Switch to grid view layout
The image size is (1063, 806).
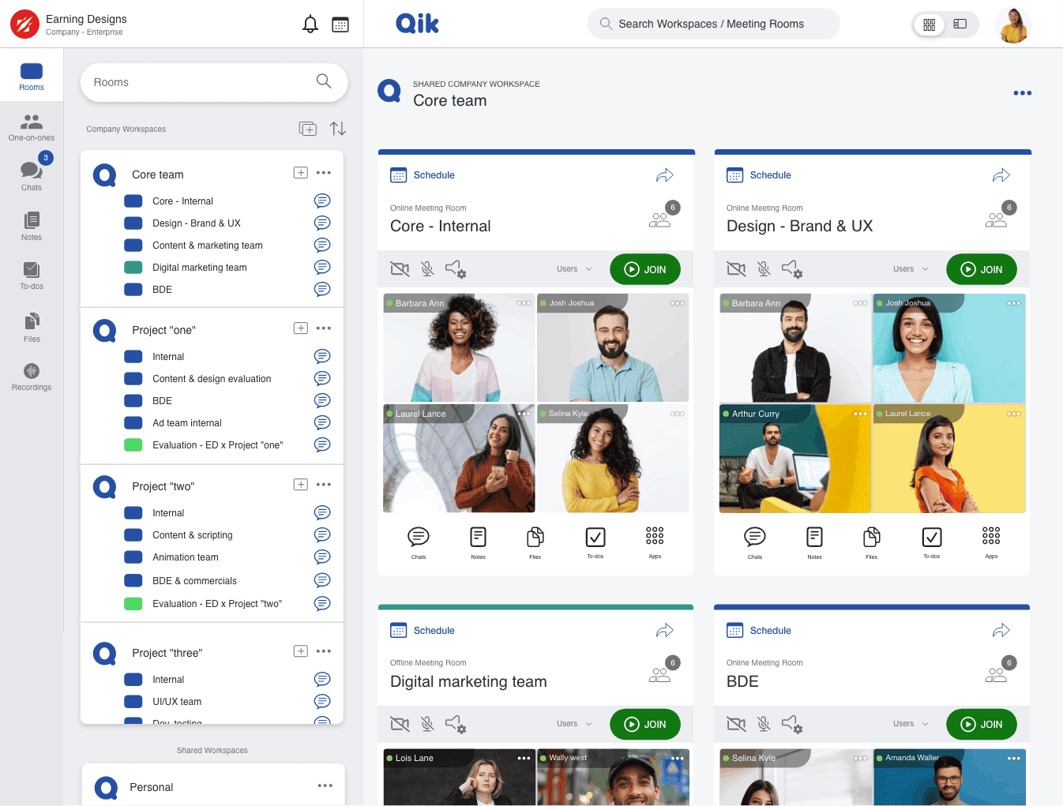(x=930, y=24)
